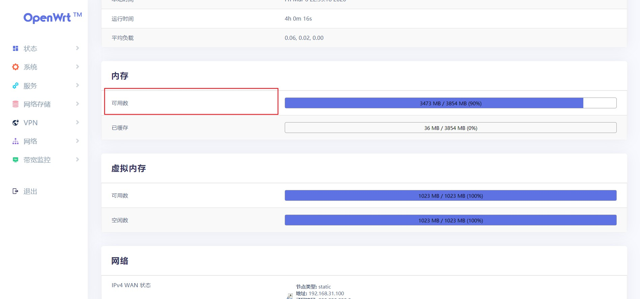This screenshot has width=640, height=299.
Task: Click the 节点类型: static text
Action: click(x=313, y=287)
